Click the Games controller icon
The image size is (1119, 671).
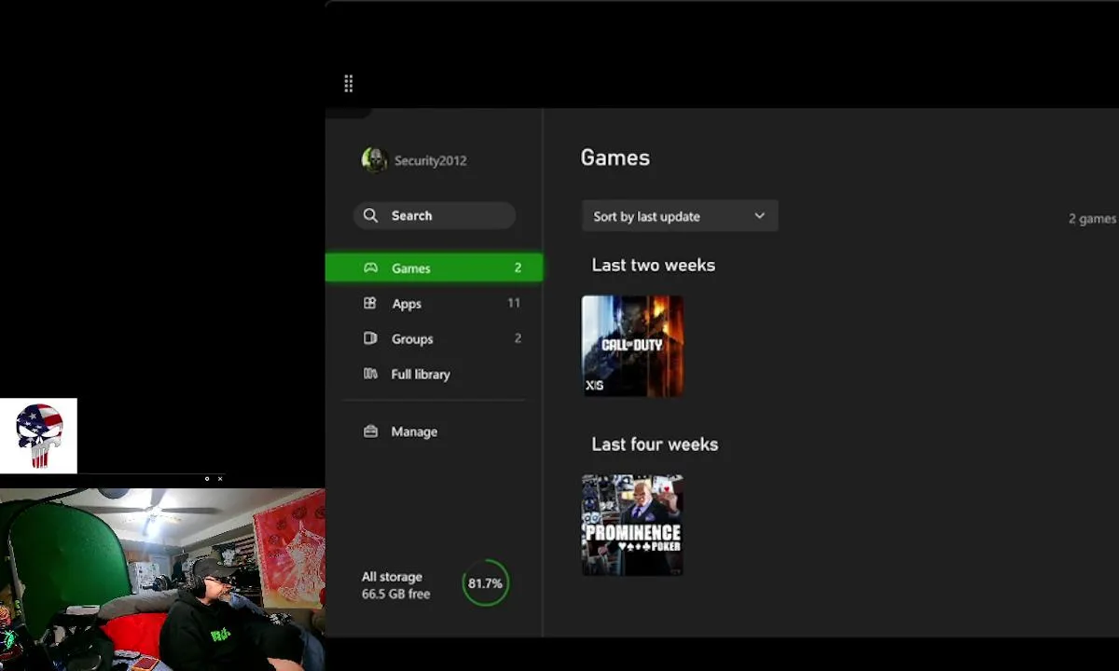(x=370, y=267)
